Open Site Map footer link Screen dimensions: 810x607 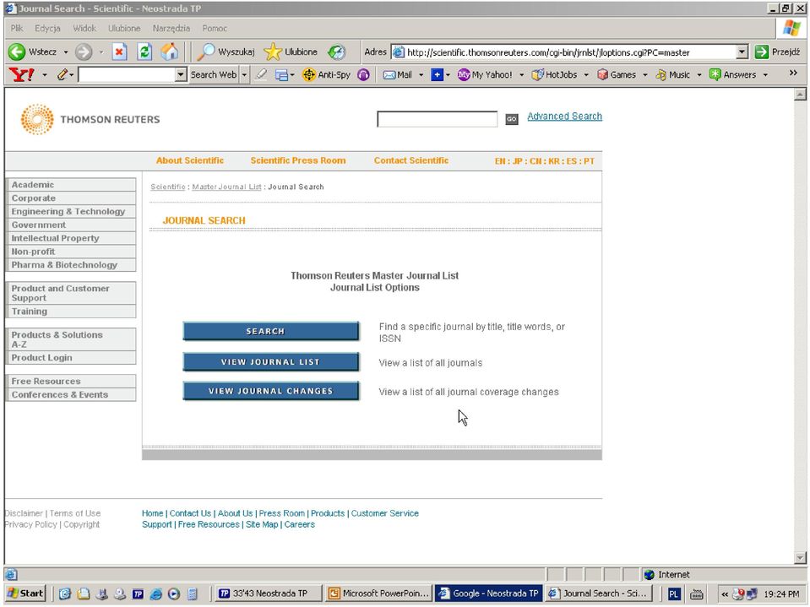[x=262, y=524]
